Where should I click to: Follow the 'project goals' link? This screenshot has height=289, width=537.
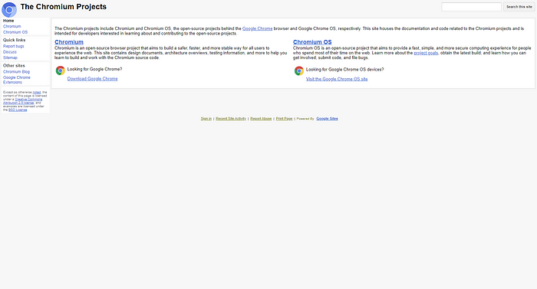[426, 53]
